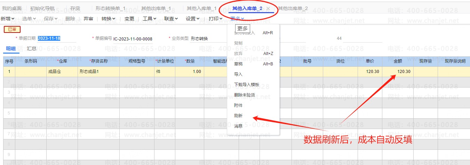Click the 单价 column header
Image resolution: width=470 pixels, height=165 pixels.
tap(370, 61)
